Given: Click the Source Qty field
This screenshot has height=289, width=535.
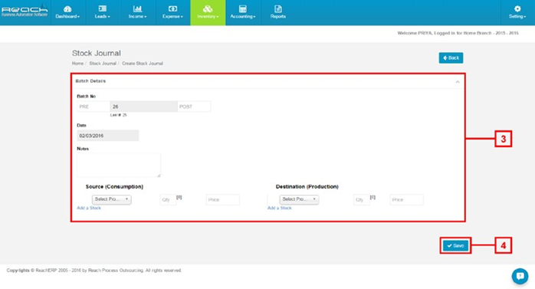Looking at the screenshot, I should click(x=168, y=199).
